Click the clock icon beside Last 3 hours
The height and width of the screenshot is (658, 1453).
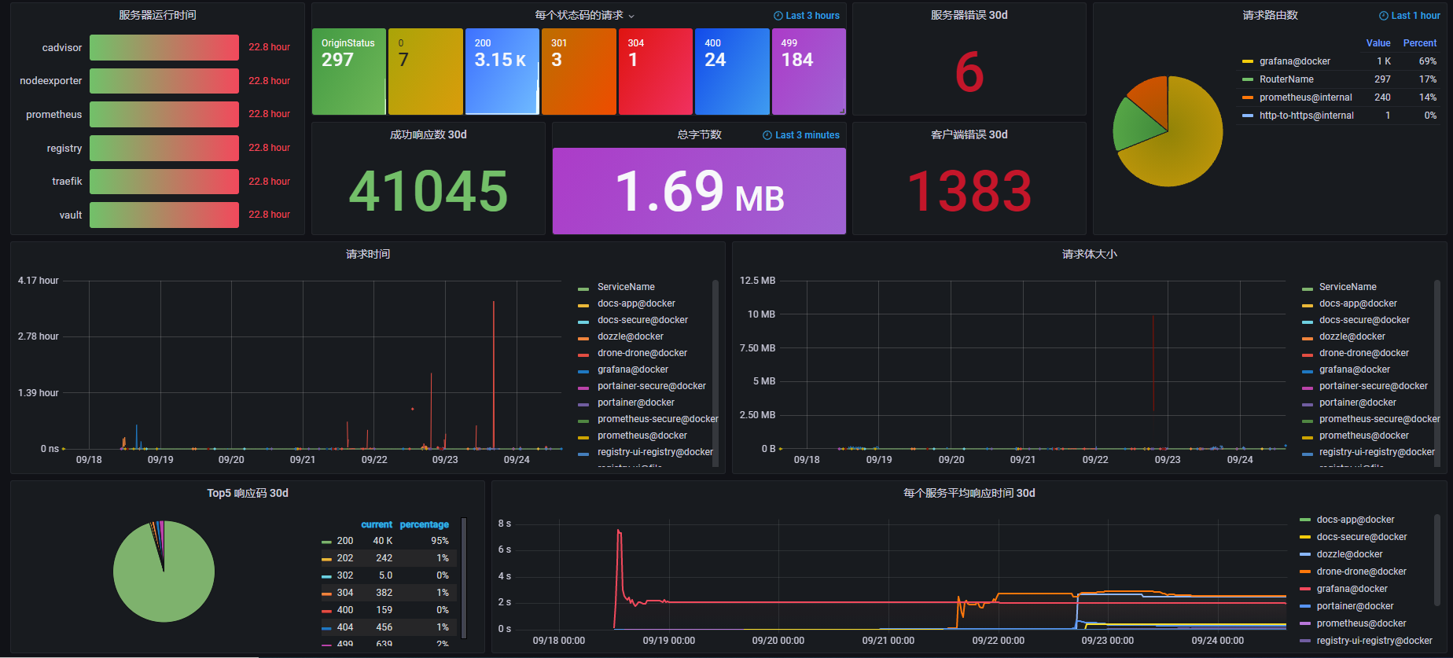click(778, 16)
